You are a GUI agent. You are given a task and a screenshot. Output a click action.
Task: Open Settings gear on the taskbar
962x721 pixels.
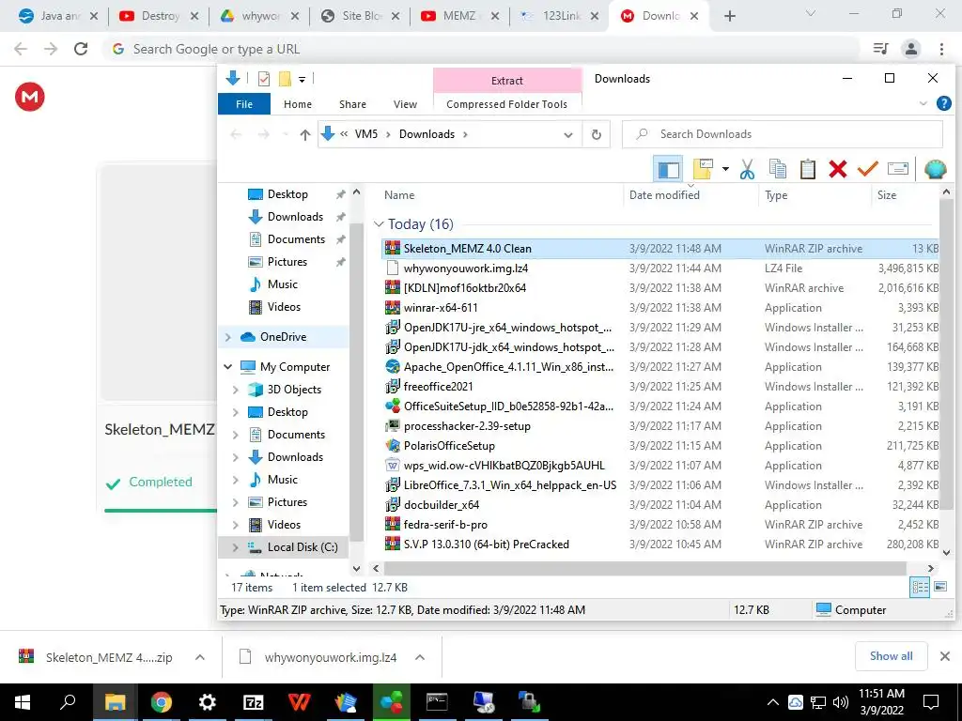tap(207, 702)
